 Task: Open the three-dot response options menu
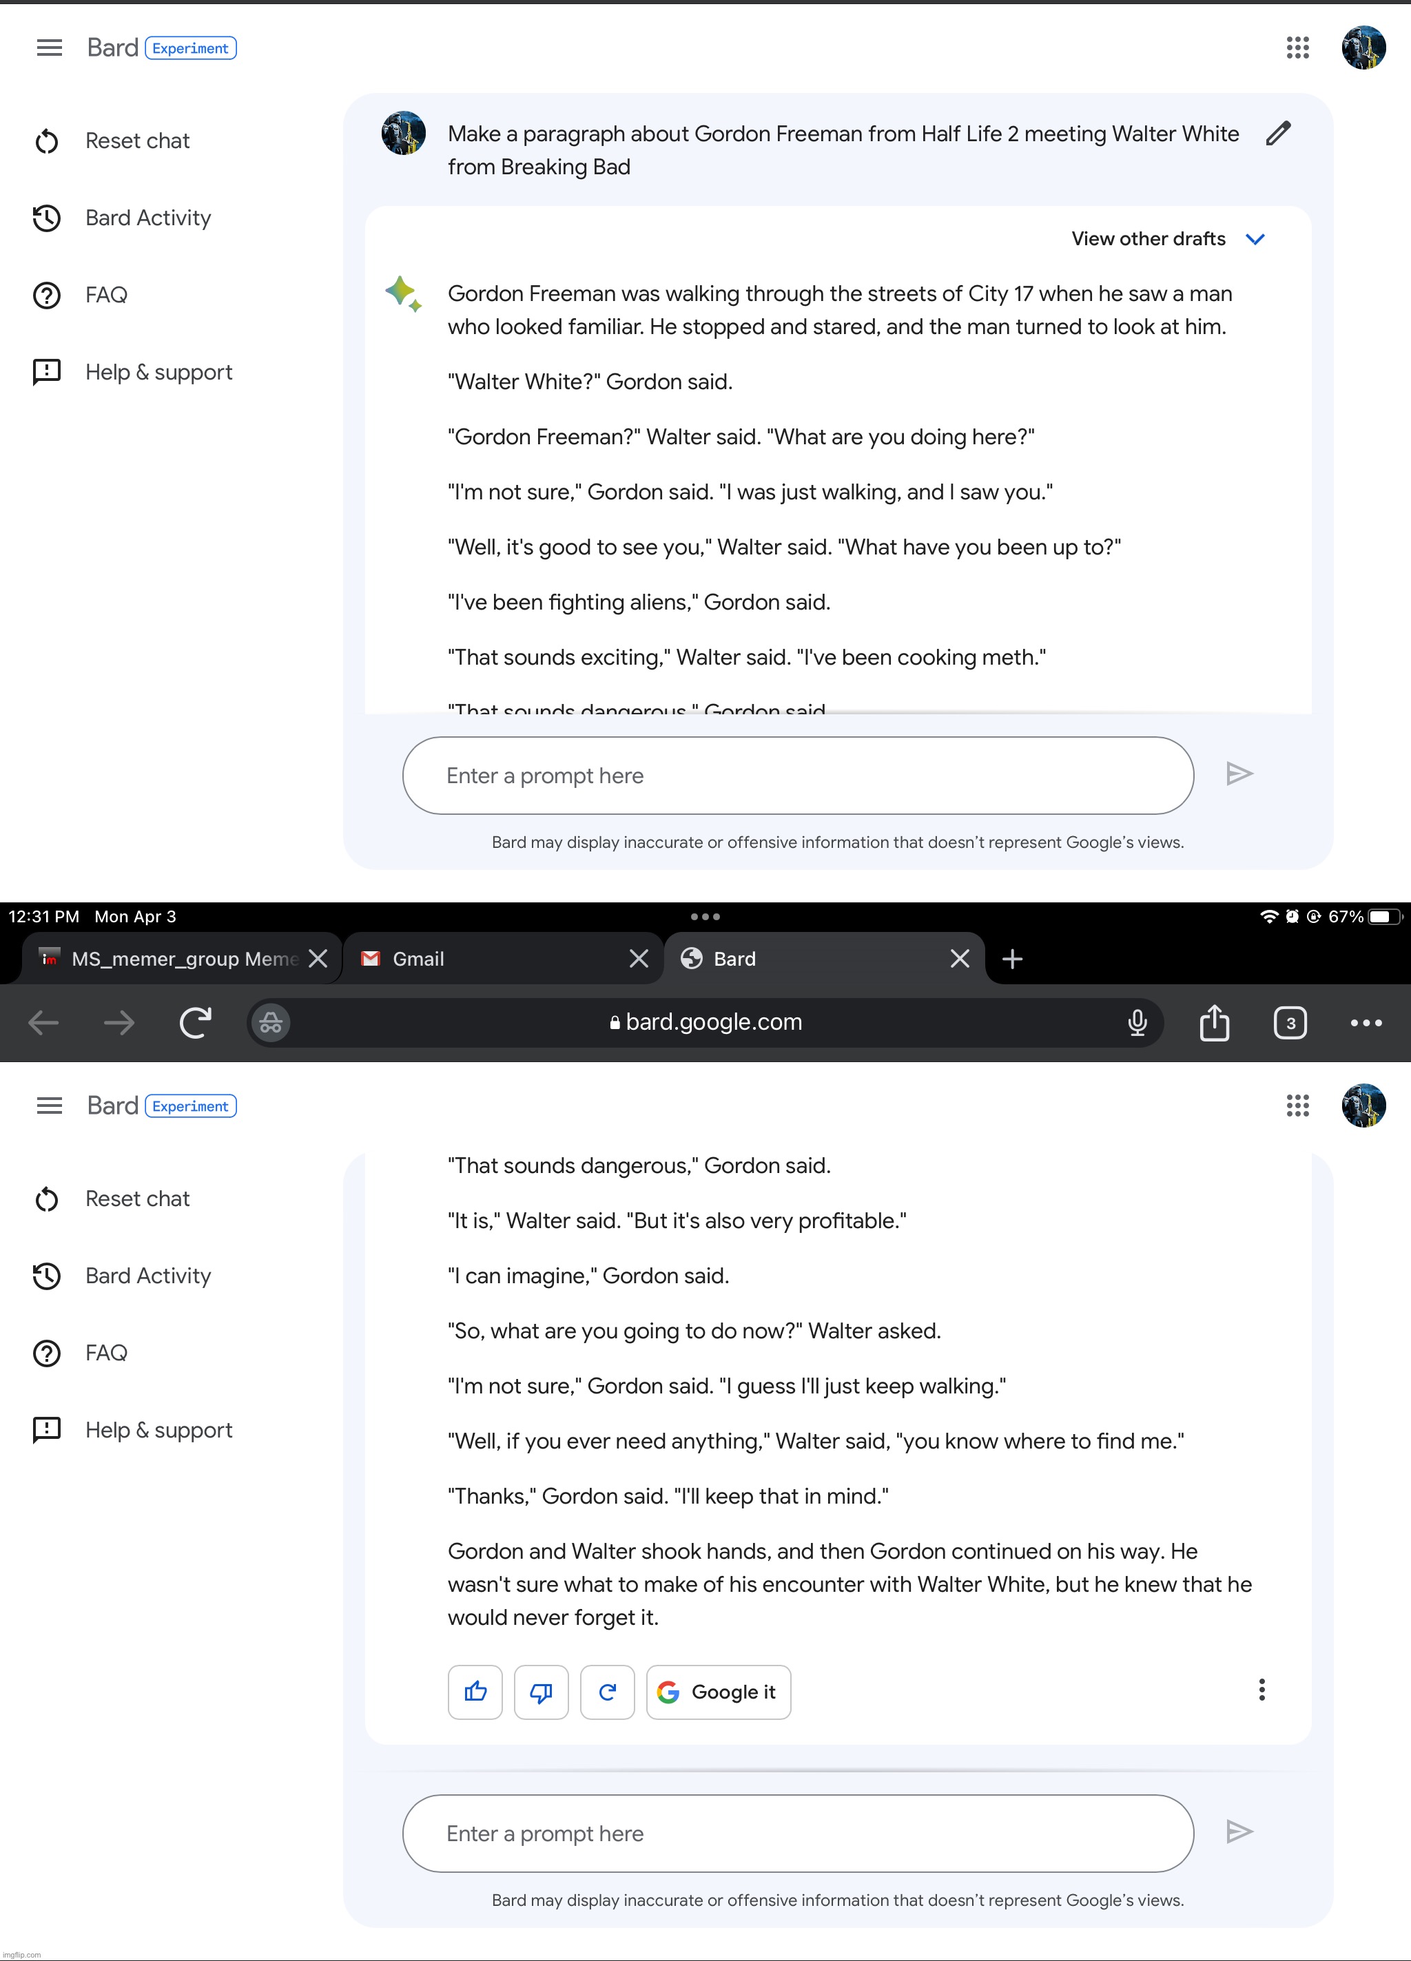tap(1261, 1690)
